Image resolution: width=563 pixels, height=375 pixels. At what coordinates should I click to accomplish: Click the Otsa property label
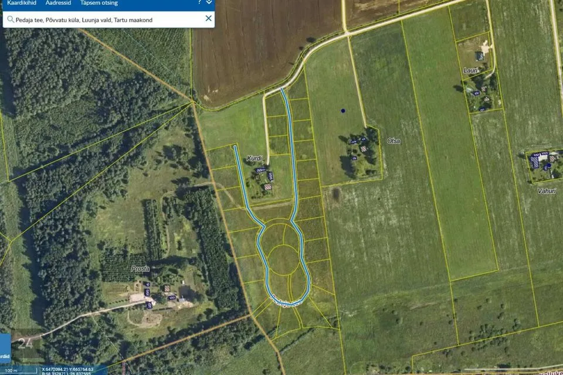coord(394,141)
